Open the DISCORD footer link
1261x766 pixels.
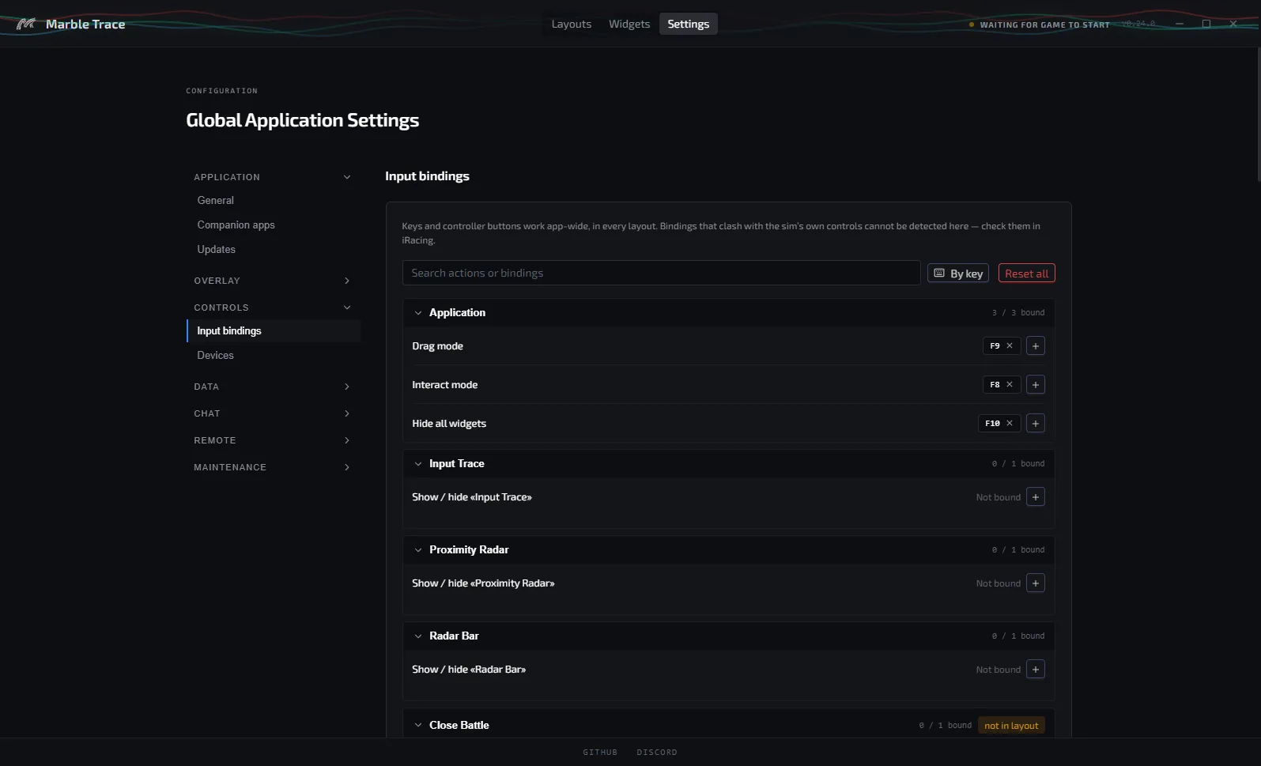tap(657, 752)
